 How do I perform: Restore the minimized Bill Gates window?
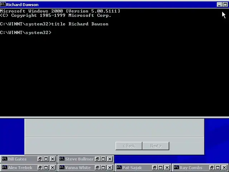point(40,159)
